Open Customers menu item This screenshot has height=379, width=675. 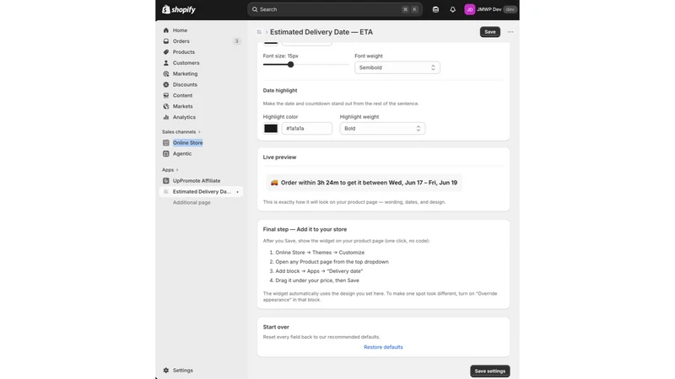click(186, 62)
